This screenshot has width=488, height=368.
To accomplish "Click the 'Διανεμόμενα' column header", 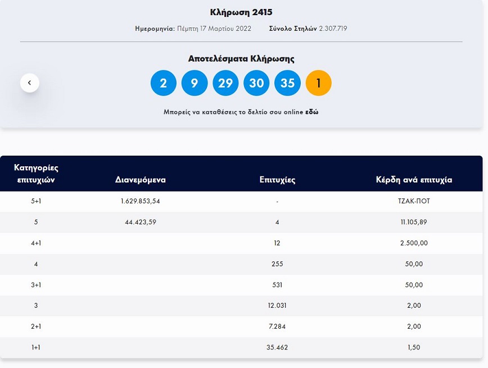I will tap(141, 180).
